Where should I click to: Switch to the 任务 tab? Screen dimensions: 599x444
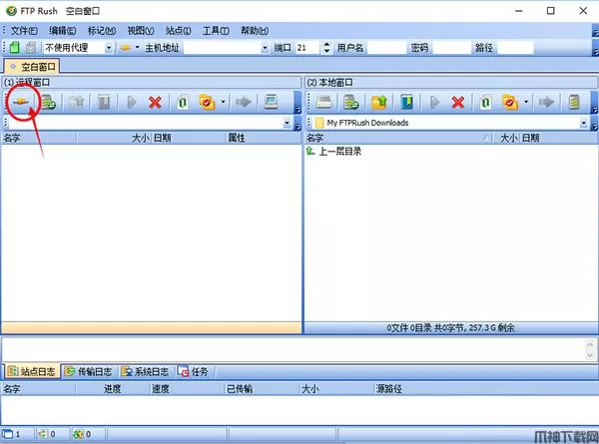pyautogui.click(x=195, y=371)
